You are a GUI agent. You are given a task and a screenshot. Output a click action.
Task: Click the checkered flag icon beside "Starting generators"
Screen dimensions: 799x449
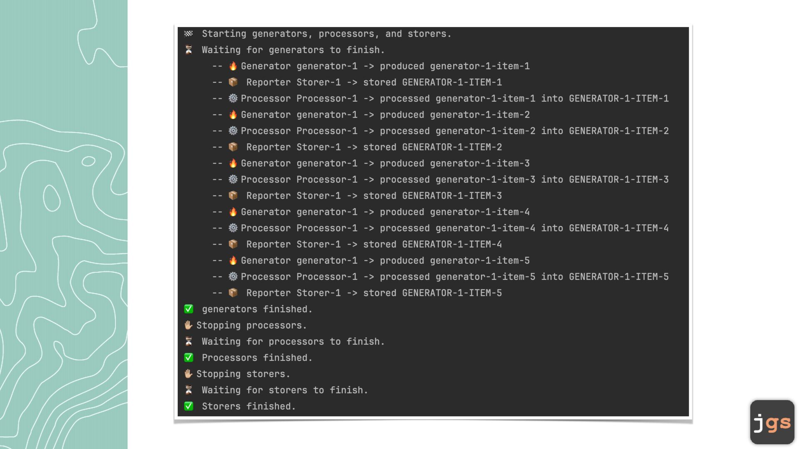click(189, 34)
